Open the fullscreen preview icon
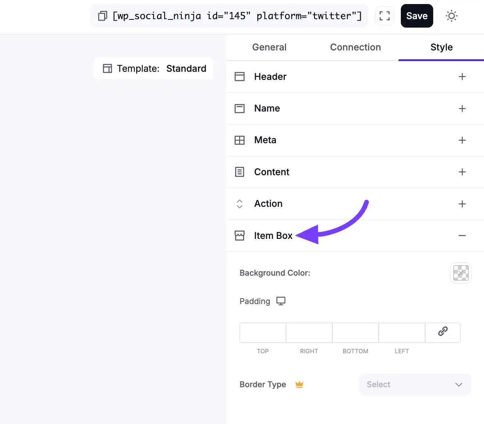484x424 pixels. (x=384, y=16)
